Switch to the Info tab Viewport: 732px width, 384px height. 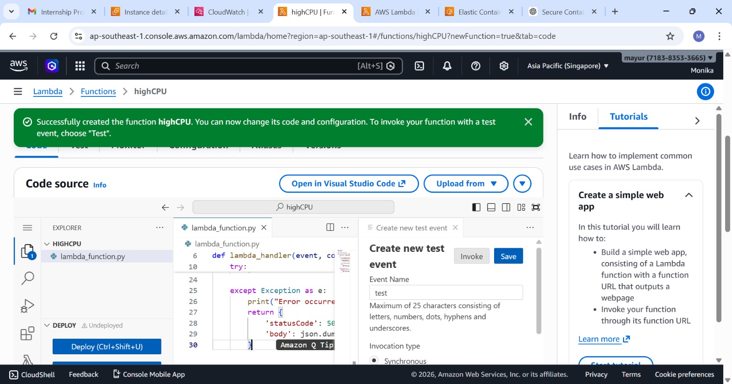(577, 117)
